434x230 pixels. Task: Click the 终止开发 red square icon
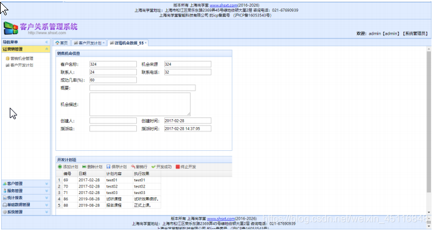pyautogui.click(x=178, y=167)
